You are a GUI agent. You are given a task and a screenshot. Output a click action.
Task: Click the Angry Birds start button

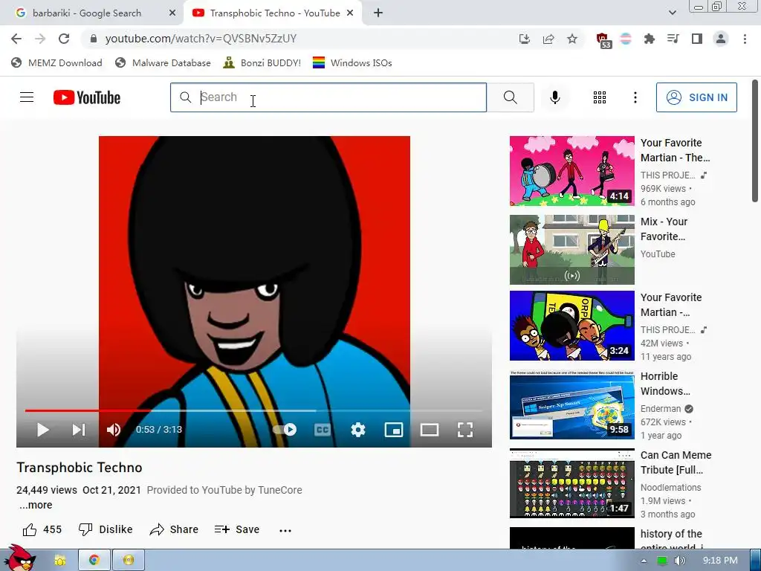20,558
